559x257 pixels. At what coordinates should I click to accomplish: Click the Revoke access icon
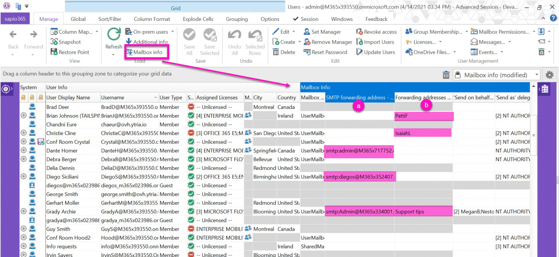click(359, 32)
